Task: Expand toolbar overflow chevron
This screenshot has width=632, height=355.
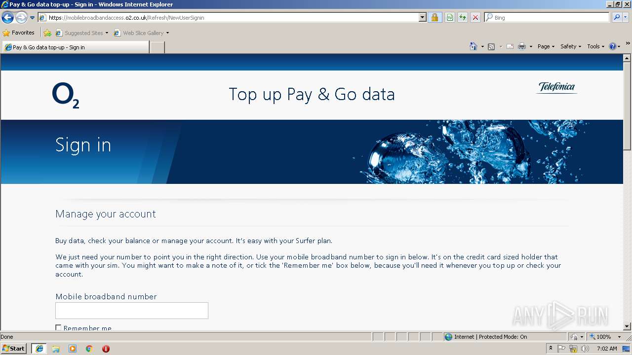Action: pyautogui.click(x=628, y=43)
